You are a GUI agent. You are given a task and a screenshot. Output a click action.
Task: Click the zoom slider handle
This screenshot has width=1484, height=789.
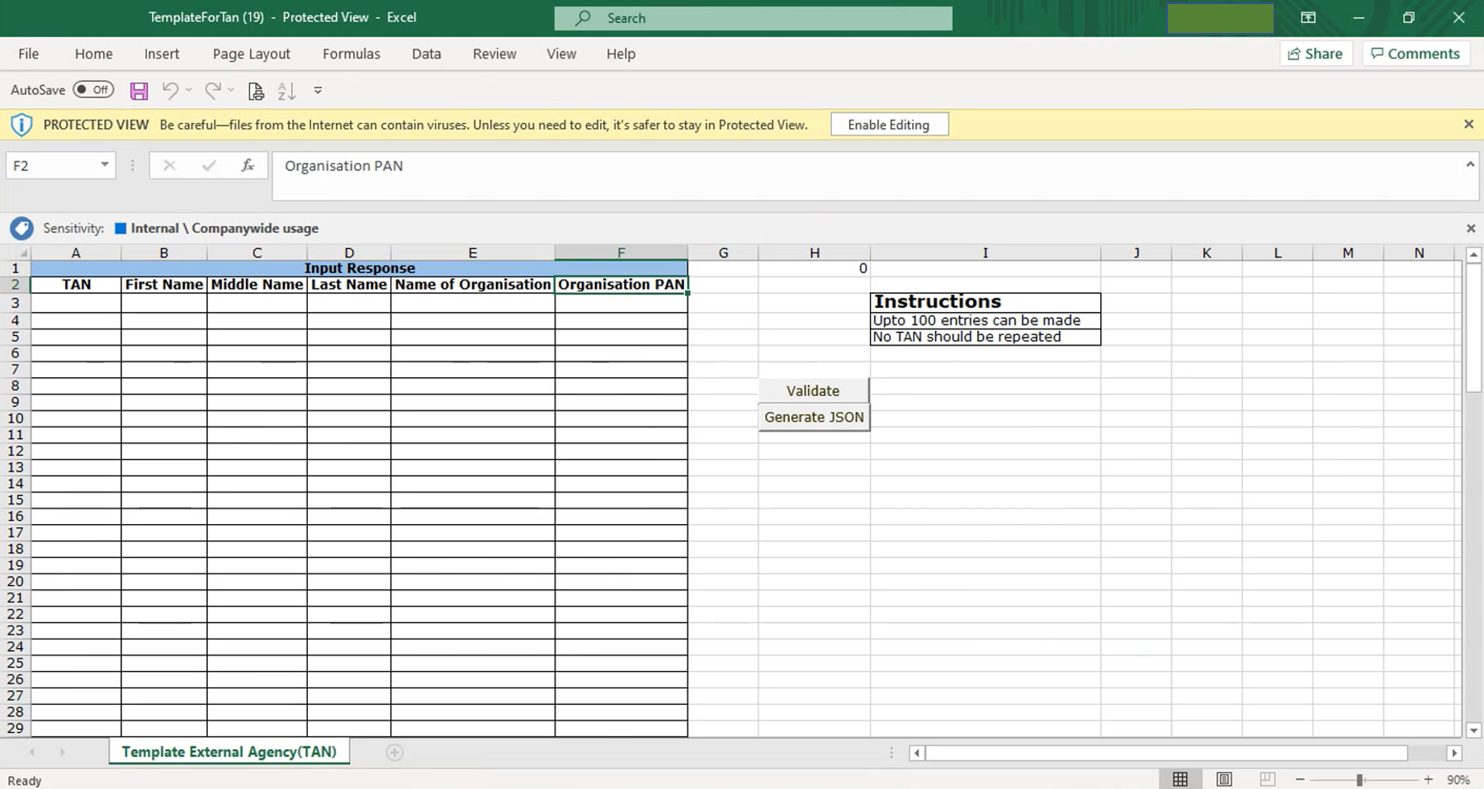[1359, 780]
